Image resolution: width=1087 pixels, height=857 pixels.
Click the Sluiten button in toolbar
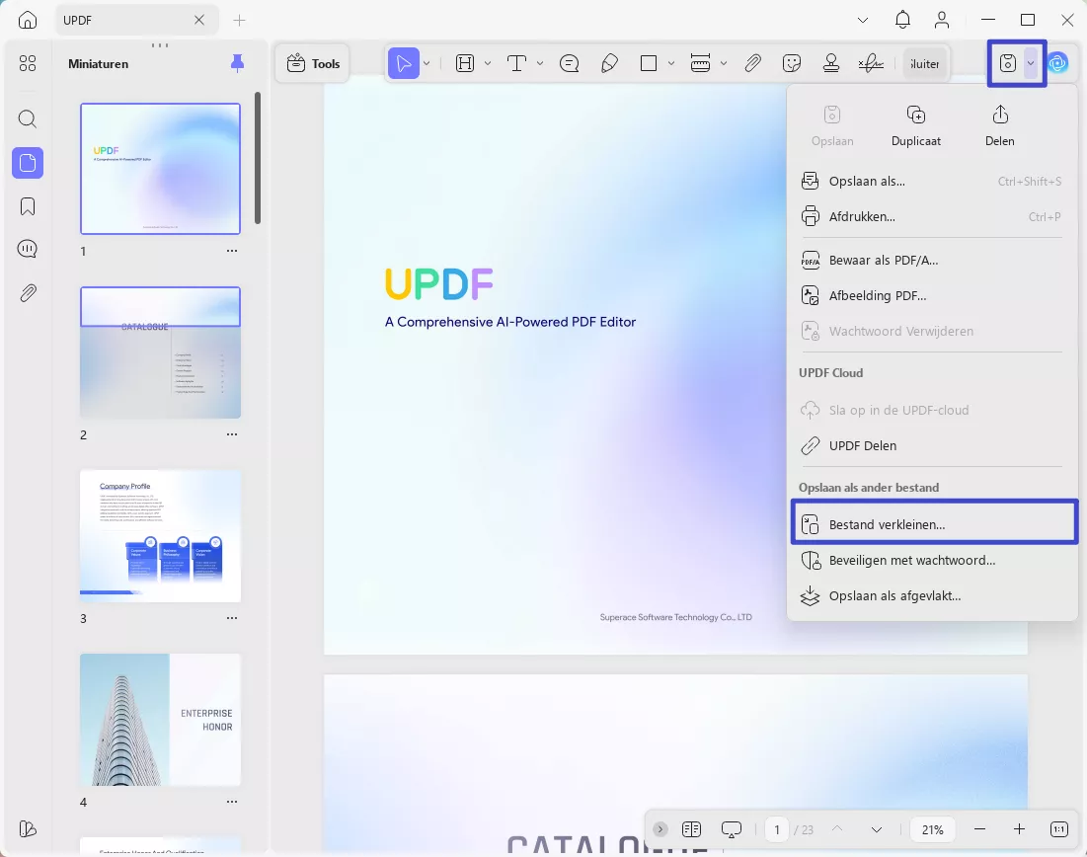pyautogui.click(x=925, y=64)
